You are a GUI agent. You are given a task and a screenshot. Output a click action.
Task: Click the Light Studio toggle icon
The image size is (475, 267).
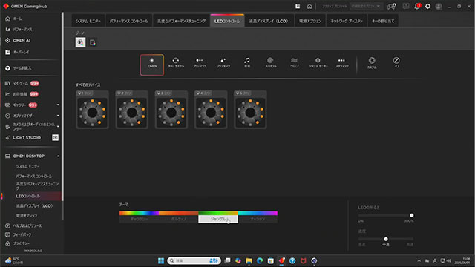55,138
